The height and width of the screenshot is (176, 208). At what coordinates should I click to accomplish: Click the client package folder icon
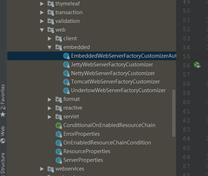click(58, 39)
